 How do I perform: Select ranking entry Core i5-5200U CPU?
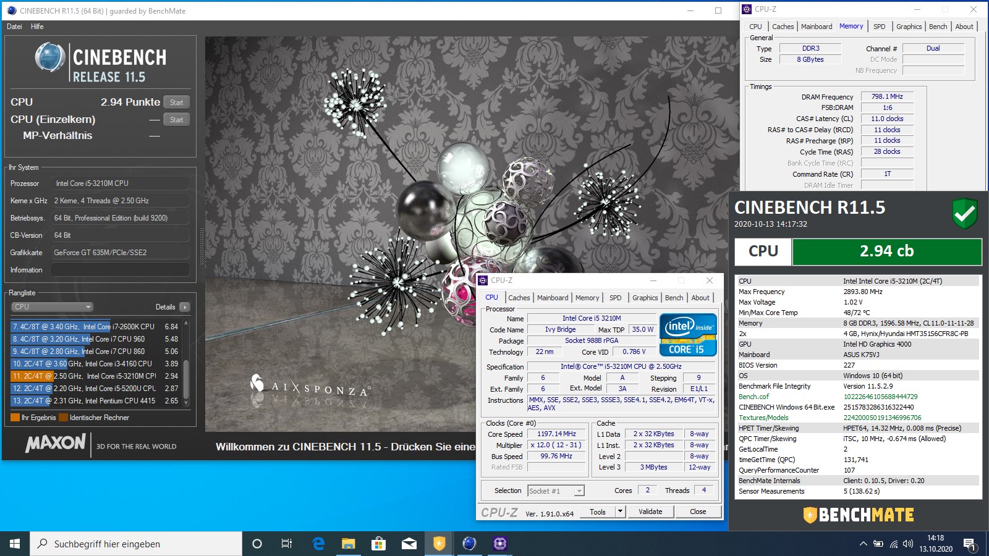click(x=95, y=389)
